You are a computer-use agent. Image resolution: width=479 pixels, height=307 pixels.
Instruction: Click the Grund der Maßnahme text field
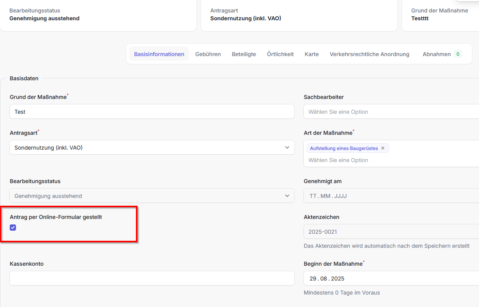click(152, 111)
